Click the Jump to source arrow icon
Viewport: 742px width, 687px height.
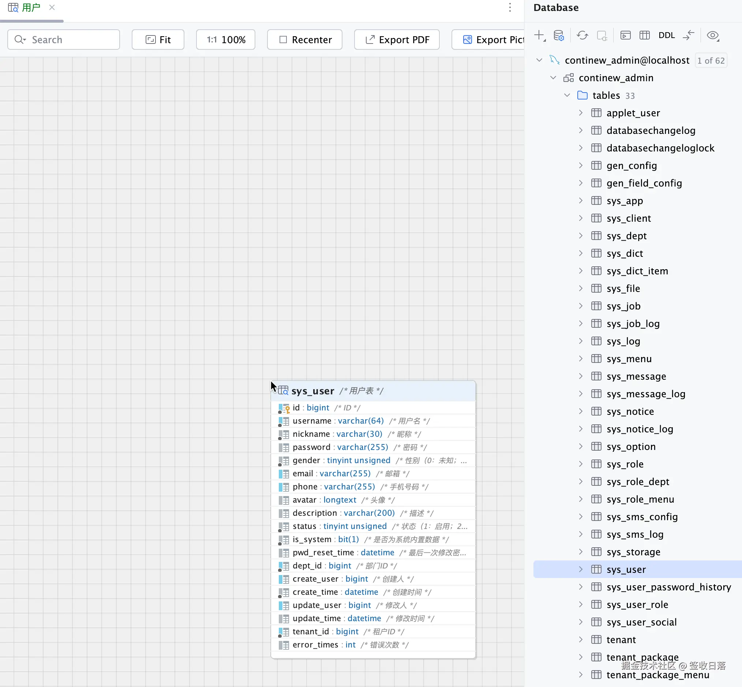[x=689, y=36]
